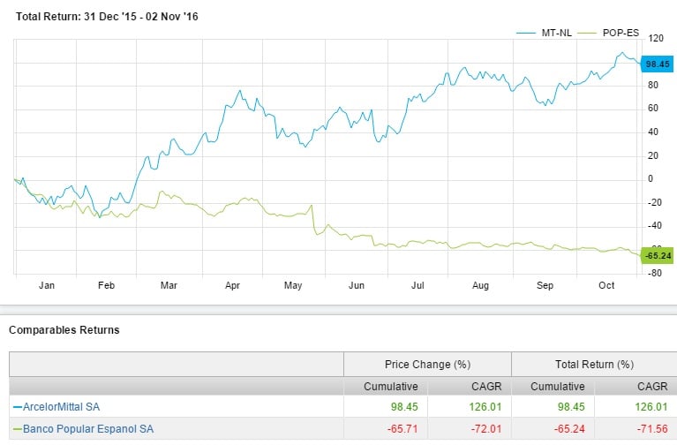
Task: Click the Jan label on the time axis
Action: [48, 286]
